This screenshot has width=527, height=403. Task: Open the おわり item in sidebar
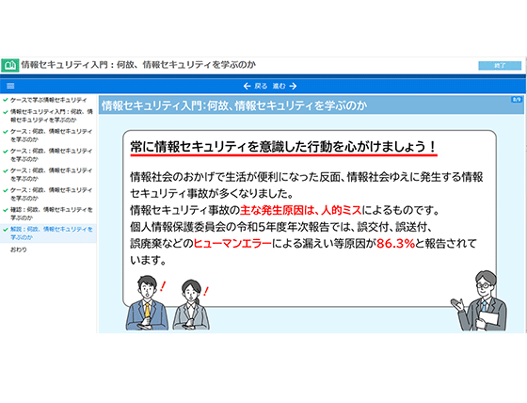tap(18, 250)
